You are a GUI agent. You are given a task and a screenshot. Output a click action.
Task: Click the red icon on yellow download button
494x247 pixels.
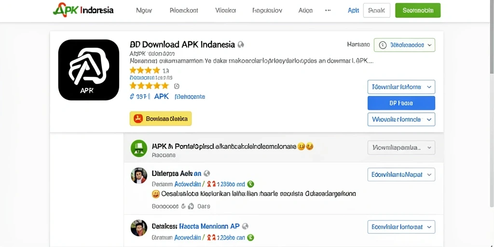coord(138,119)
